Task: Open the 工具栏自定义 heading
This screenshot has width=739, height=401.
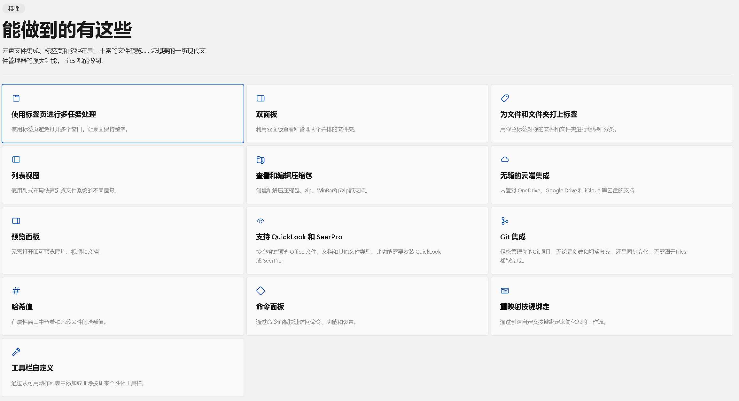Action: point(33,368)
